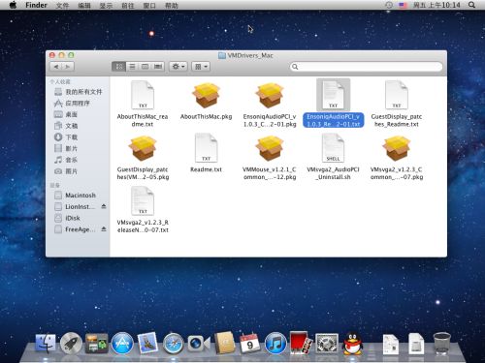485x363 pixels.
Task: Select the EnsoniqAudioPCI pkg installer icon
Action: click(x=270, y=96)
